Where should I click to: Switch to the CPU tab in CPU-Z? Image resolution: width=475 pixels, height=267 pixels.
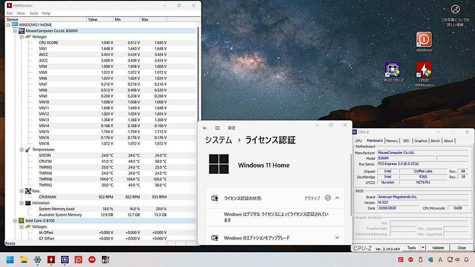(x=359, y=141)
